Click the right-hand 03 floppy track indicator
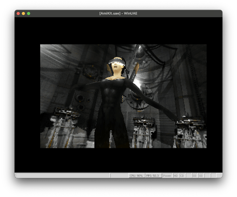This screenshot has width=237, height=197. (x=201, y=176)
